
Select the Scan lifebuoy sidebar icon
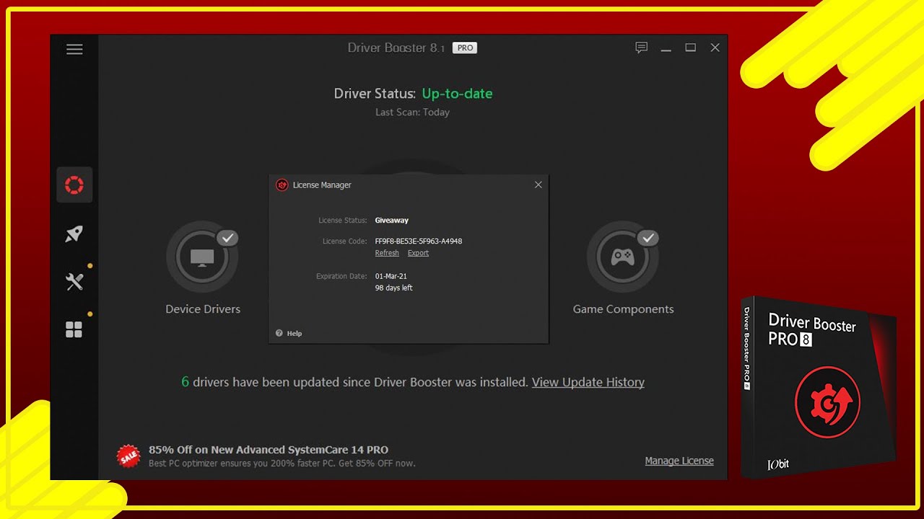coord(74,185)
